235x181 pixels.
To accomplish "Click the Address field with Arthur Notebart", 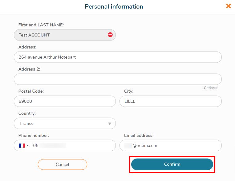I will [118, 57].
